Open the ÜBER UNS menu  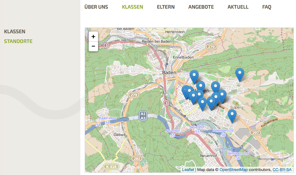point(96,7)
